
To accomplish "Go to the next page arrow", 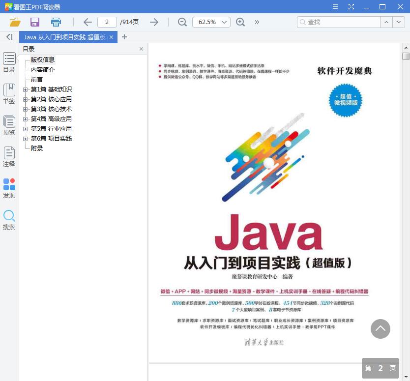I will pos(154,22).
